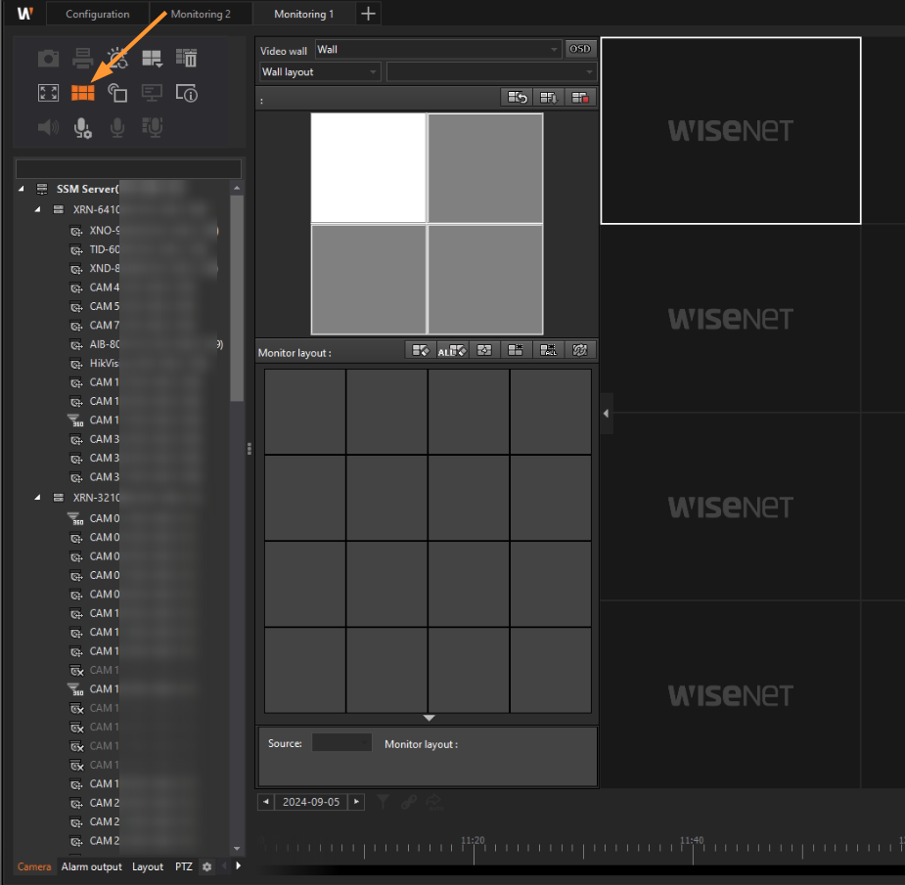Switch to the Configuration tab
905x885 pixels.
pyautogui.click(x=97, y=14)
